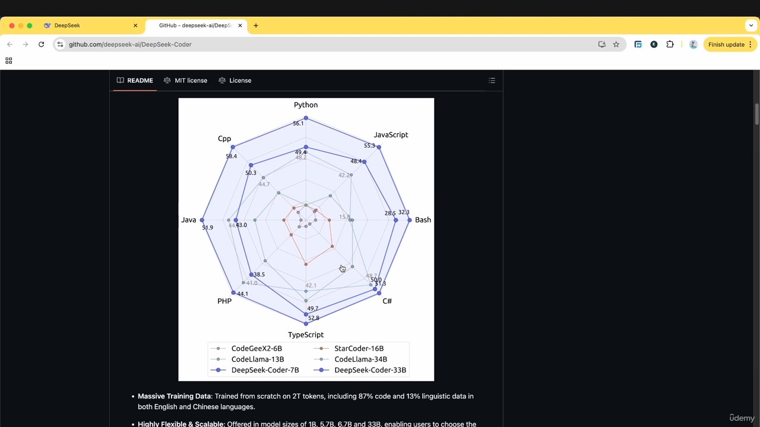The height and width of the screenshot is (427, 760).
Task: Click the page vertical scrollbar
Action: 756,114
